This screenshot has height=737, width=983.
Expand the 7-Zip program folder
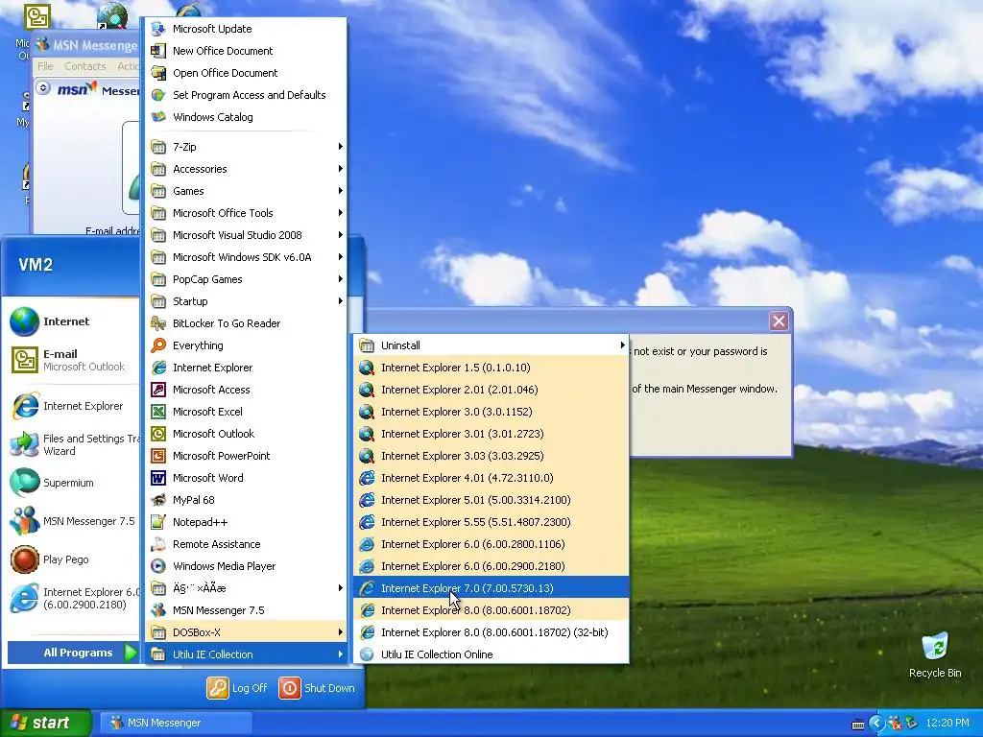(x=247, y=147)
